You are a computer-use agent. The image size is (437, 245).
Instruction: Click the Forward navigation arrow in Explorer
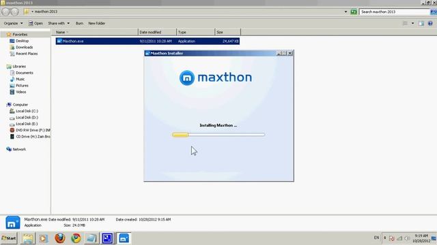coord(14,12)
